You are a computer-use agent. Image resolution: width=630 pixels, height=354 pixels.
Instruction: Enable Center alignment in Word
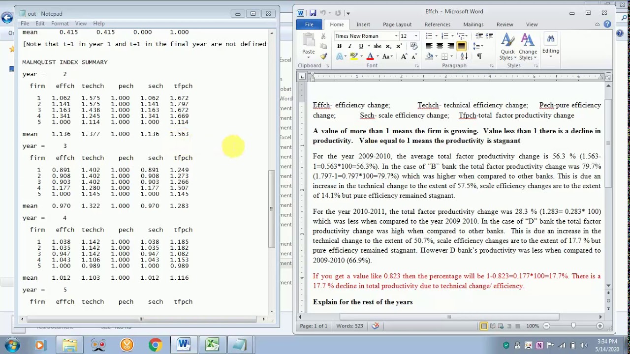[x=440, y=46]
